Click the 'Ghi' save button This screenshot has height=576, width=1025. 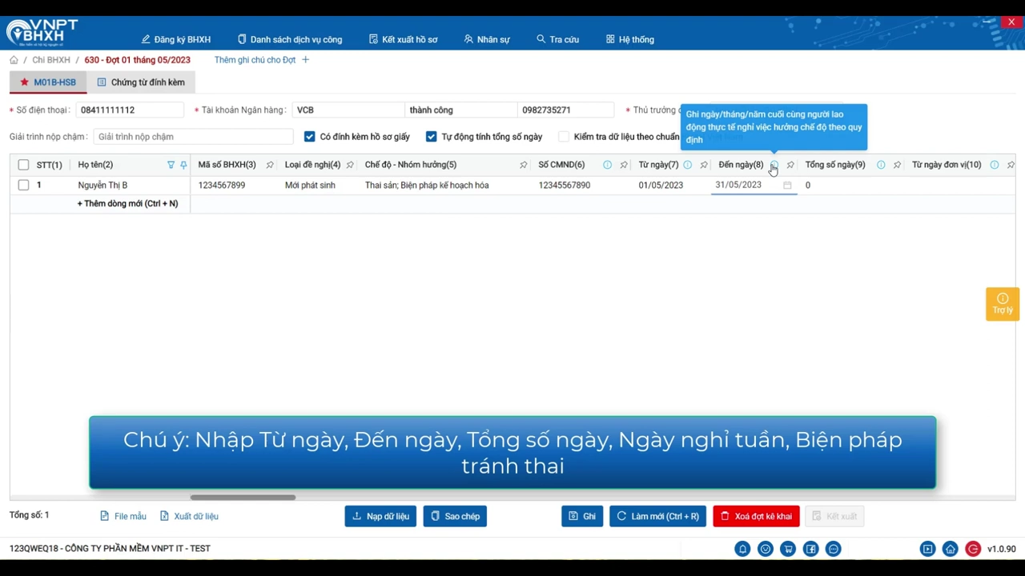(x=582, y=517)
